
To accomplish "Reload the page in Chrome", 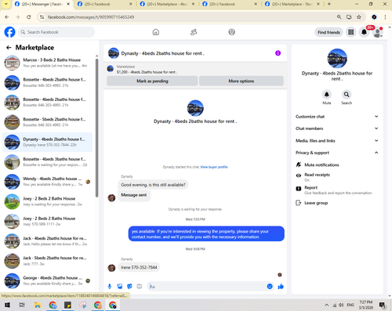I will (x=29, y=17).
